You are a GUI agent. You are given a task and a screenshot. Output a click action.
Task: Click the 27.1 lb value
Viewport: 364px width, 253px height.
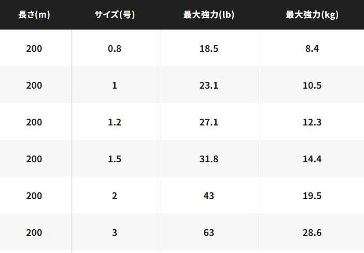coord(209,122)
